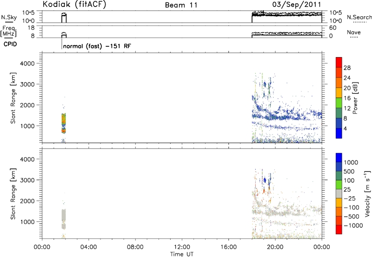Screen dimensions: 372x257
Task: Click the 'Beam 11' heading
Action: (181, 5)
